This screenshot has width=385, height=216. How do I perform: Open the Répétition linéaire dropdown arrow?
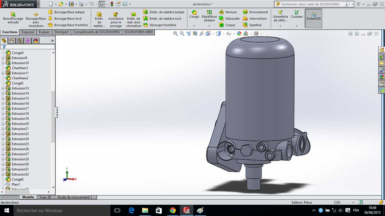point(209,26)
